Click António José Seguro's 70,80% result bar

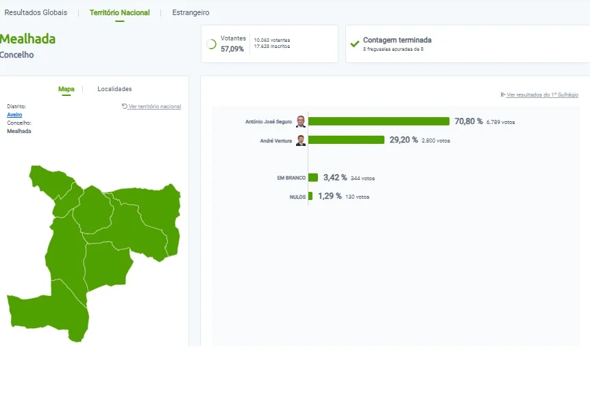click(378, 121)
